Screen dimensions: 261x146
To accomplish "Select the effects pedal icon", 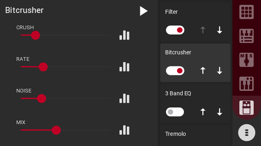I will [246, 107].
